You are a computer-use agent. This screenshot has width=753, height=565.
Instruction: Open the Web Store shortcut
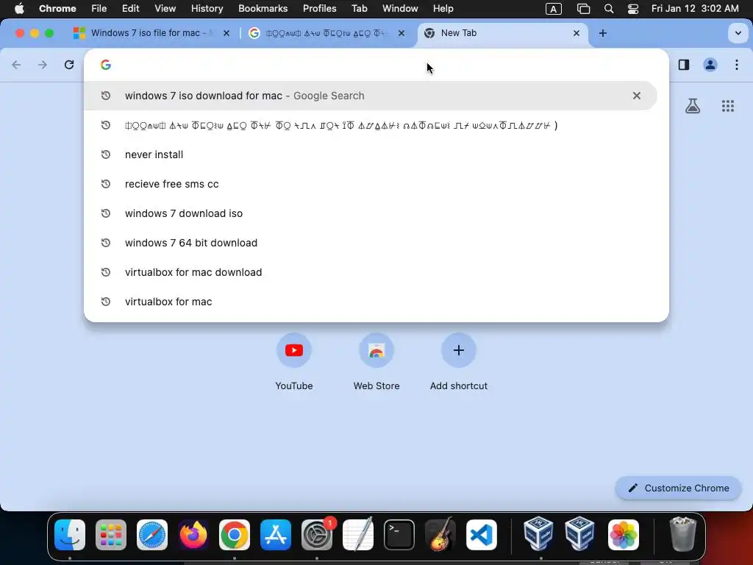376,350
